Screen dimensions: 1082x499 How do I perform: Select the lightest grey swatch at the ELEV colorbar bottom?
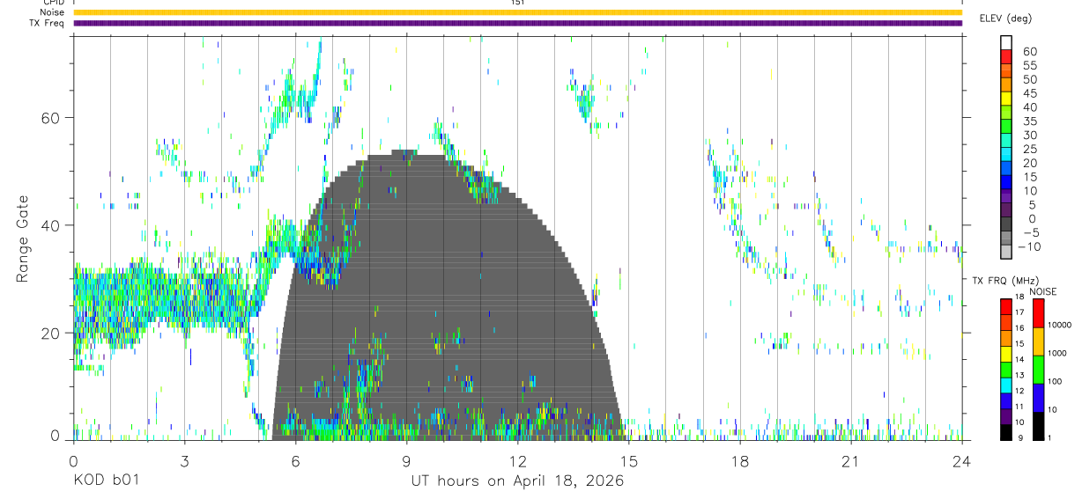tap(1006, 253)
